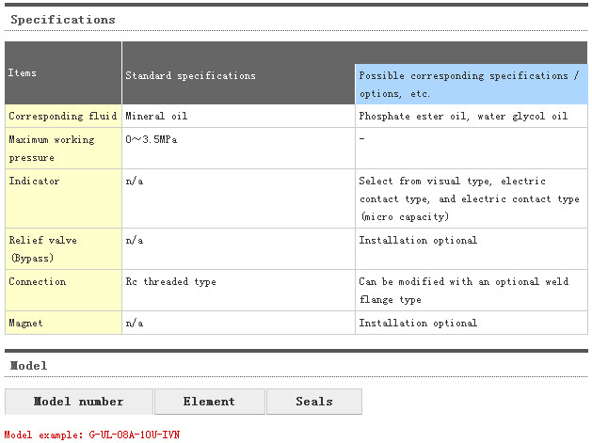Select the Seals tab
The image size is (592, 443).
point(314,402)
